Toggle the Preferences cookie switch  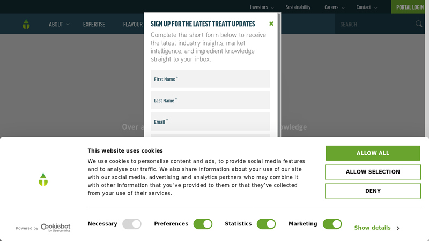pyautogui.click(x=203, y=224)
